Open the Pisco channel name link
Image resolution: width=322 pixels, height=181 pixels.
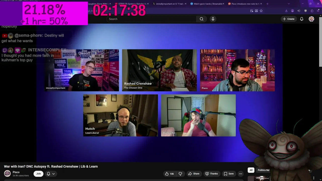pyautogui.click(x=16, y=172)
